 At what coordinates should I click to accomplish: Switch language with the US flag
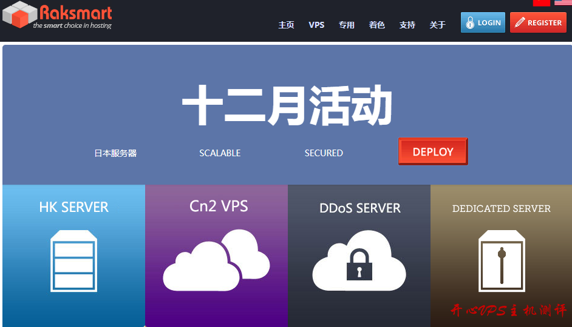click(563, 2)
